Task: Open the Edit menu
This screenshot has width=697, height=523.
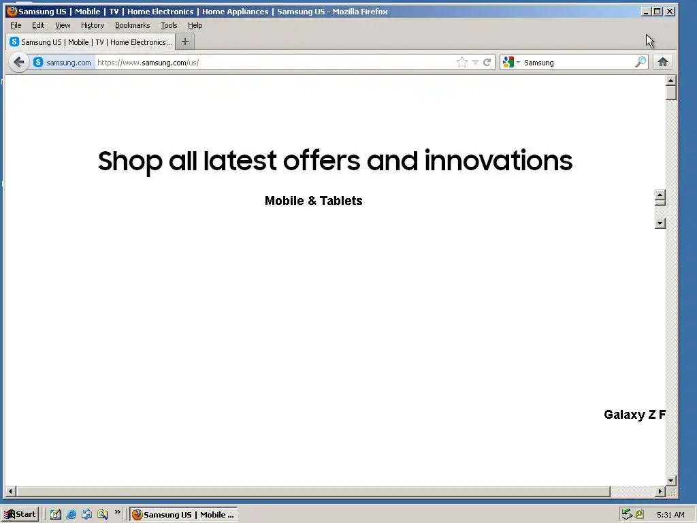Action: point(38,25)
